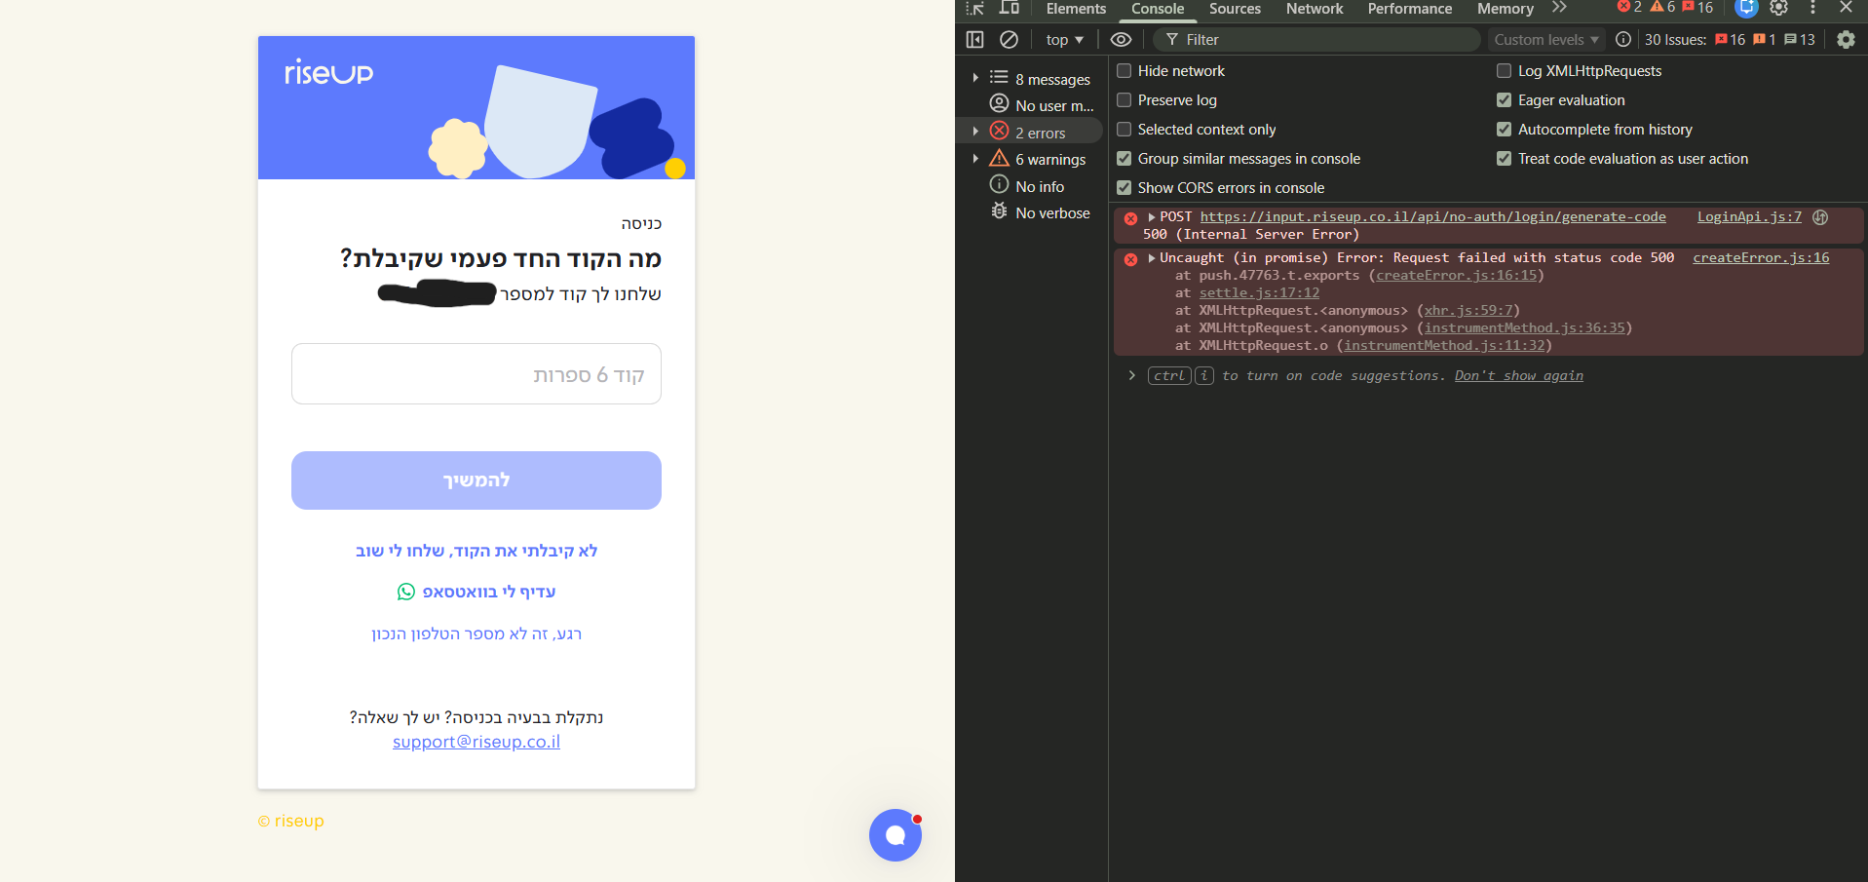Enable Log XMLHttpRequests checkbox
Viewport: 1868px width, 882px height.
pyautogui.click(x=1505, y=71)
